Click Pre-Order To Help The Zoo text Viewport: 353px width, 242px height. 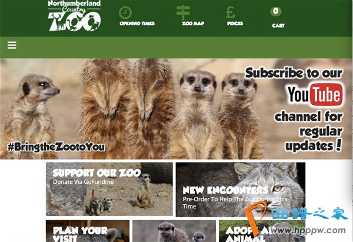pyautogui.click(x=235, y=203)
